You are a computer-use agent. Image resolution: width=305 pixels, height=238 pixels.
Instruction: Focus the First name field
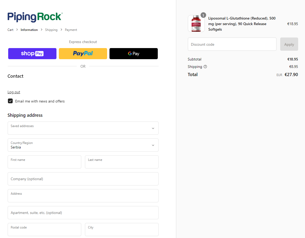[44, 162]
